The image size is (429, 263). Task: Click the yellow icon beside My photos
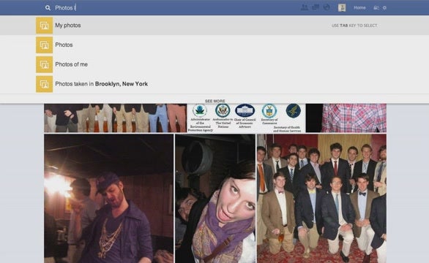(45, 26)
